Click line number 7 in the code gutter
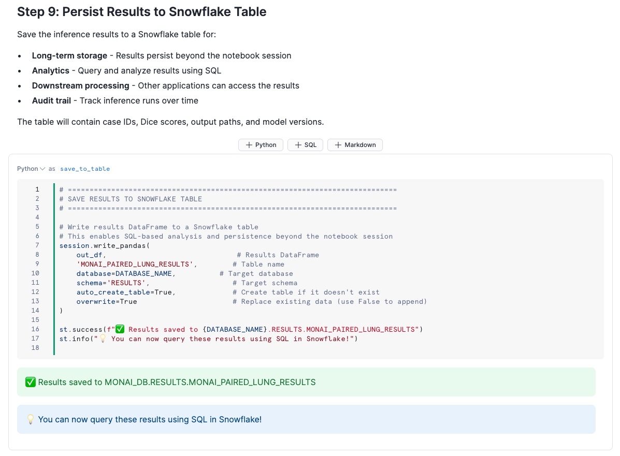Viewport: 620px width, 456px height. (x=37, y=245)
